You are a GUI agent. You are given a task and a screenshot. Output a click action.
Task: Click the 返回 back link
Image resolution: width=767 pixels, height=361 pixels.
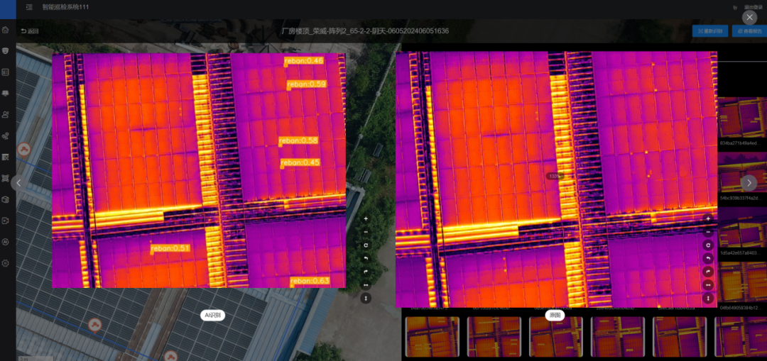[30, 31]
